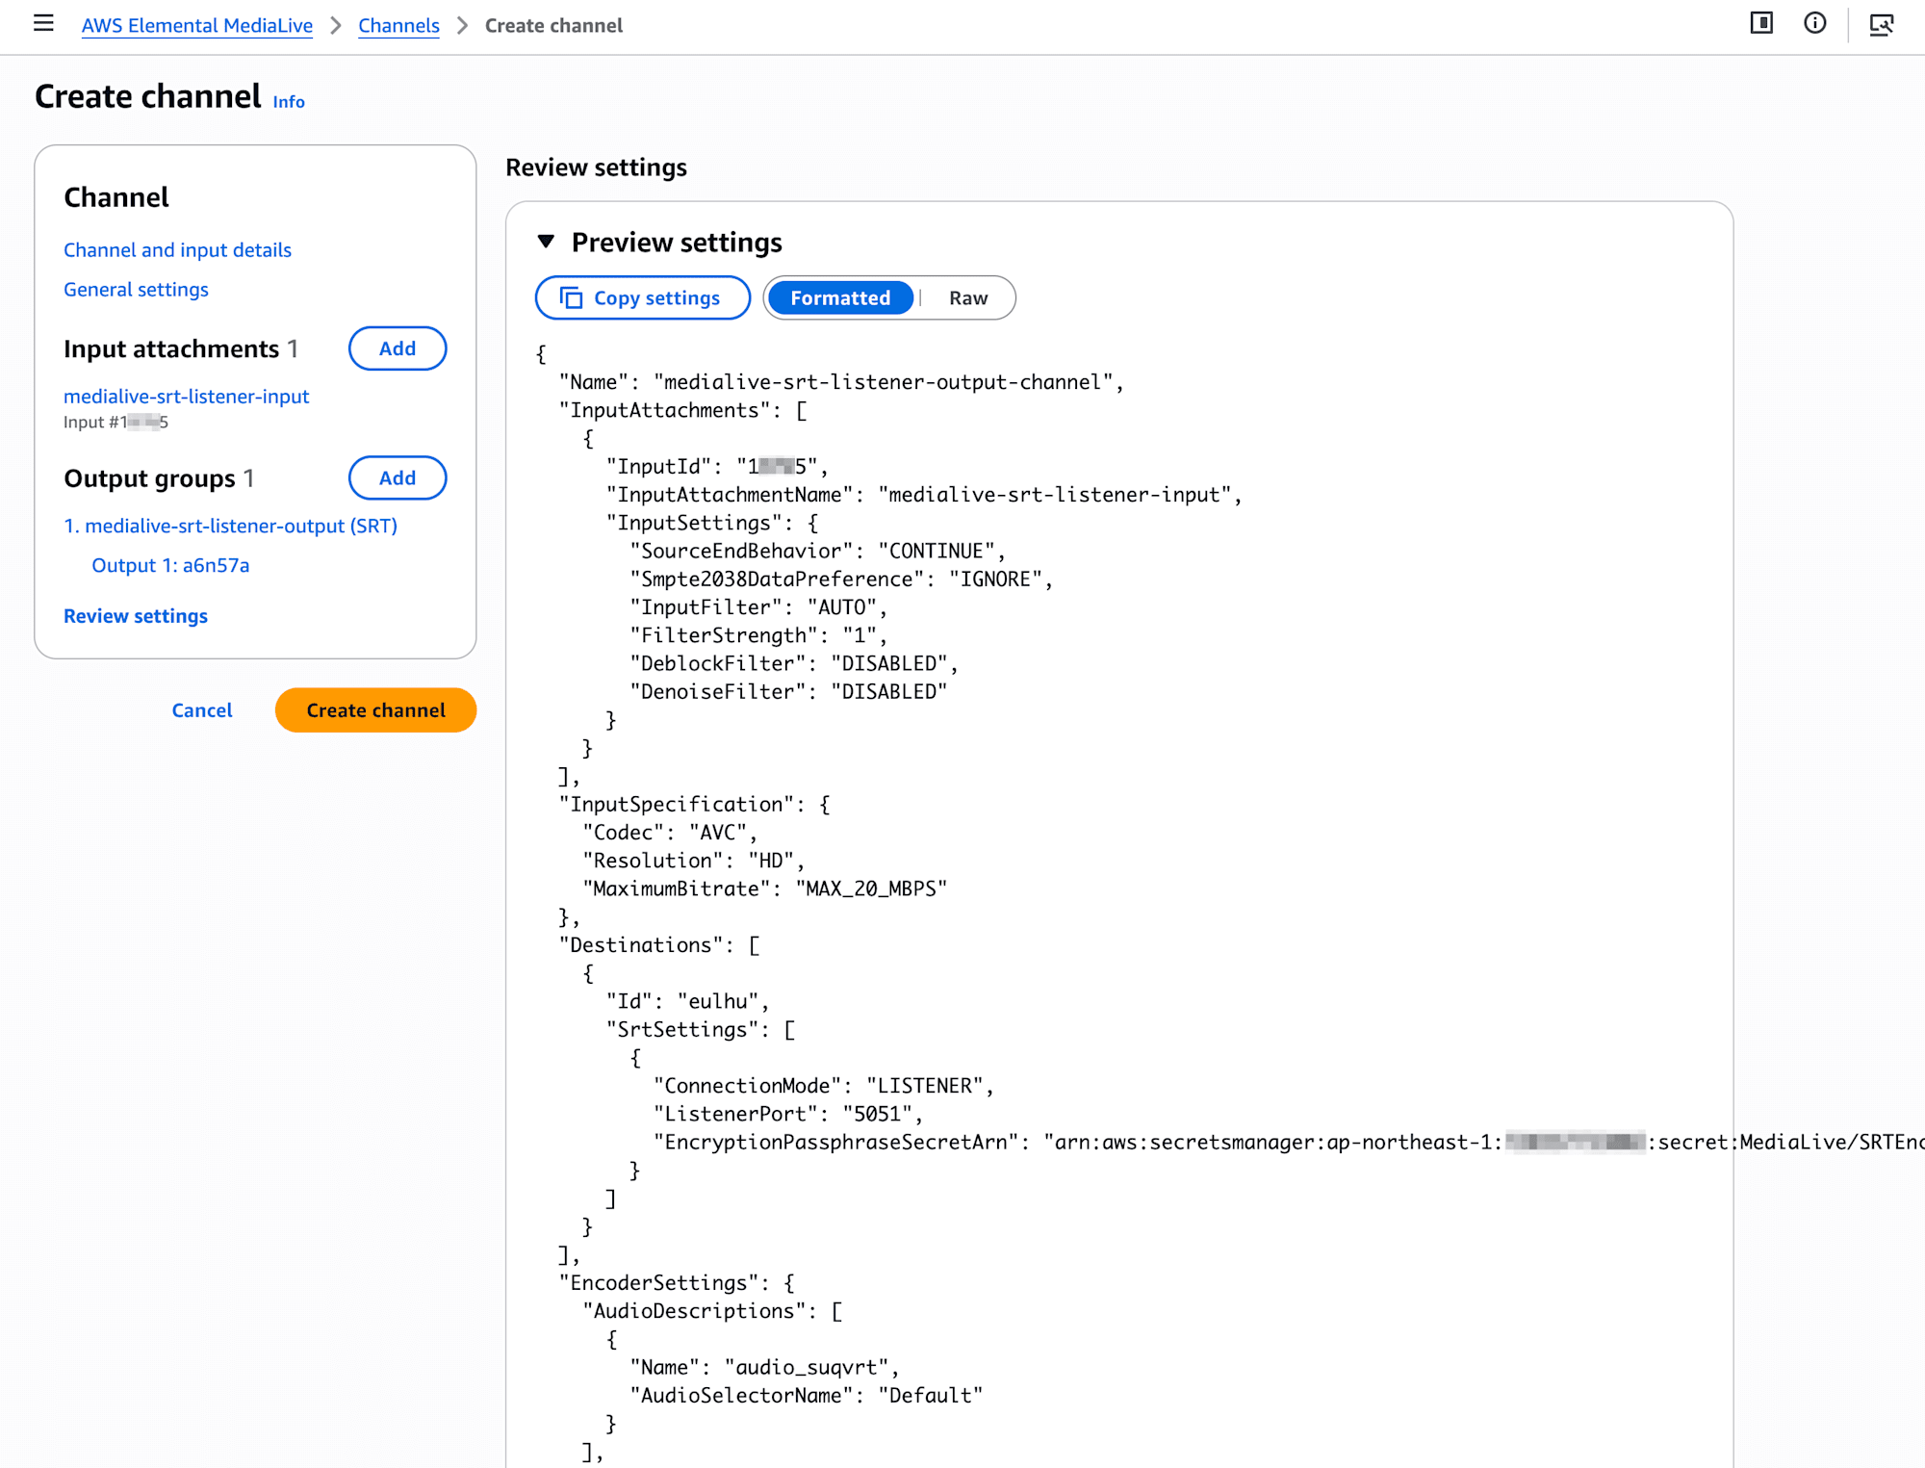Image resolution: width=1925 pixels, height=1468 pixels.
Task: Click the "InputId" JSON line
Action: coord(717,467)
